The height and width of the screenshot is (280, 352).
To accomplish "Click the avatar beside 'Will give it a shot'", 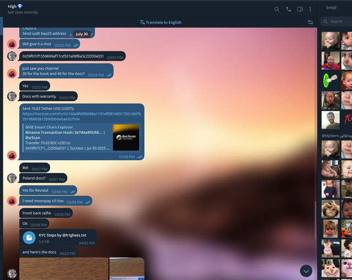I will pos(12,44).
